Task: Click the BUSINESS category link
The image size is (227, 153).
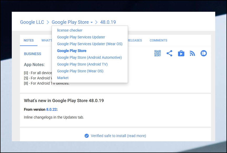Action: pyautogui.click(x=32, y=54)
